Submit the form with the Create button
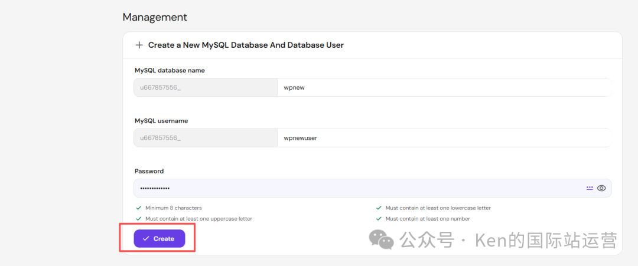Screen dimensions: 638x266 (x=159, y=239)
